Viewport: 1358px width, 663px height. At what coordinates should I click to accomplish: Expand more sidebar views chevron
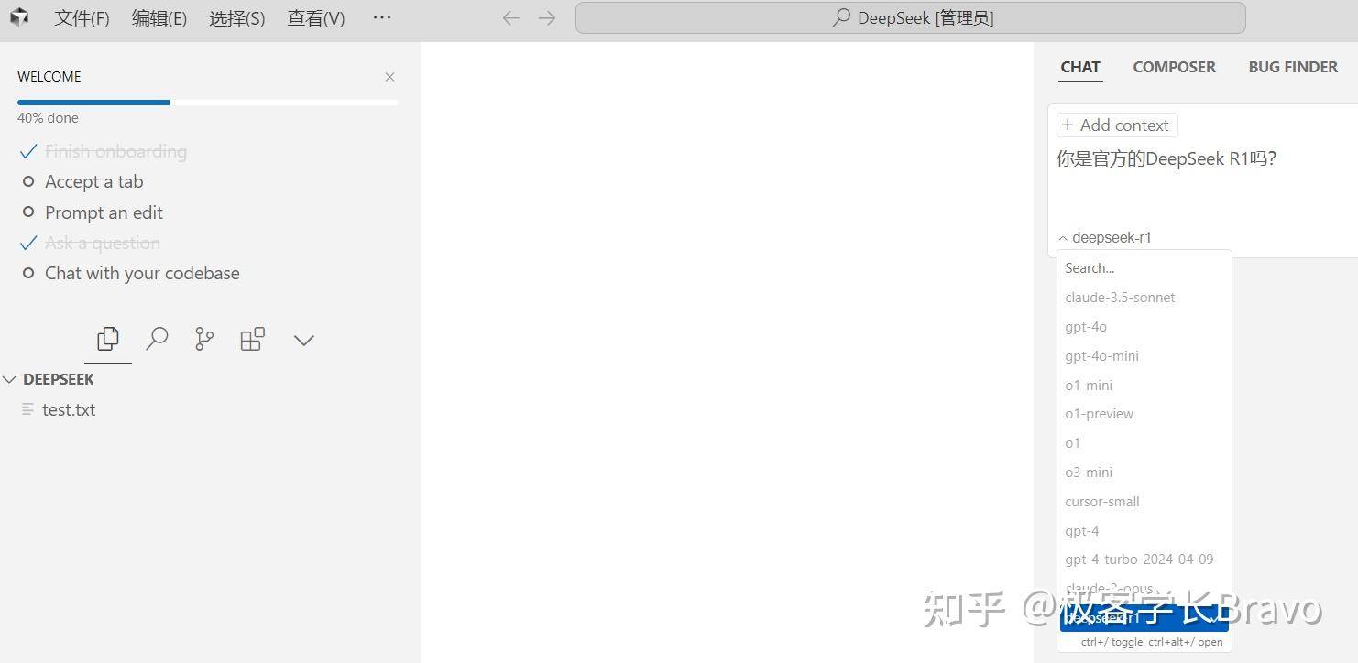coord(303,340)
